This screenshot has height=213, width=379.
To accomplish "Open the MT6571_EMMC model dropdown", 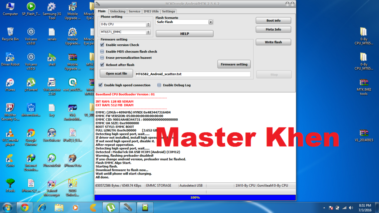I will [148, 32].
